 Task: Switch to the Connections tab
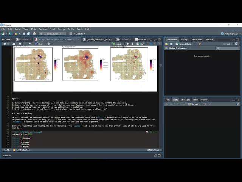click(x=197, y=39)
